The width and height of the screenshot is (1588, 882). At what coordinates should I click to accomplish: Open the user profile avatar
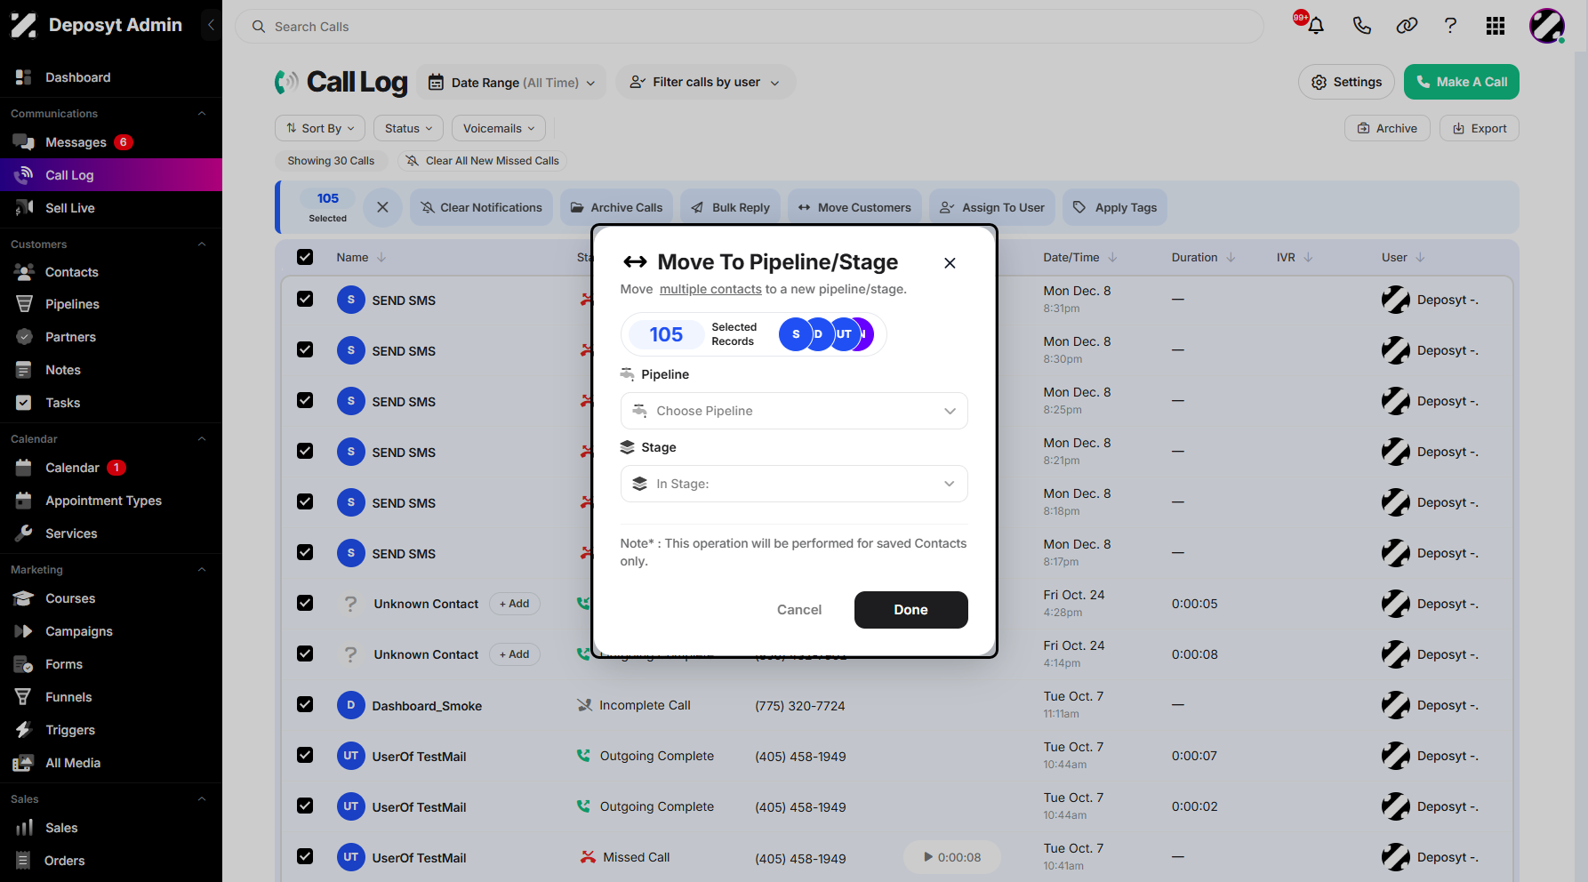[x=1547, y=26]
